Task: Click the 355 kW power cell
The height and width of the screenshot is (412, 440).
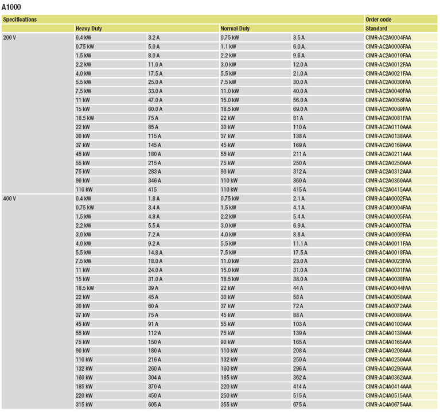Action: [229, 405]
